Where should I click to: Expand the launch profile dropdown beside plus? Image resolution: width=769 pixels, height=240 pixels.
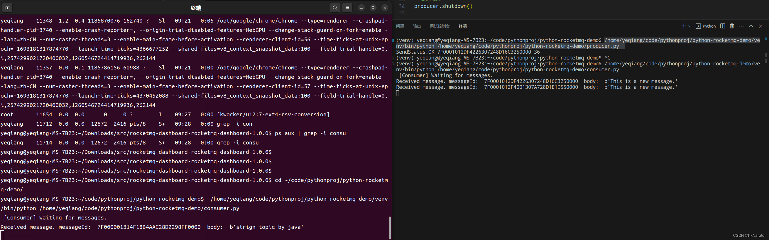point(690,26)
